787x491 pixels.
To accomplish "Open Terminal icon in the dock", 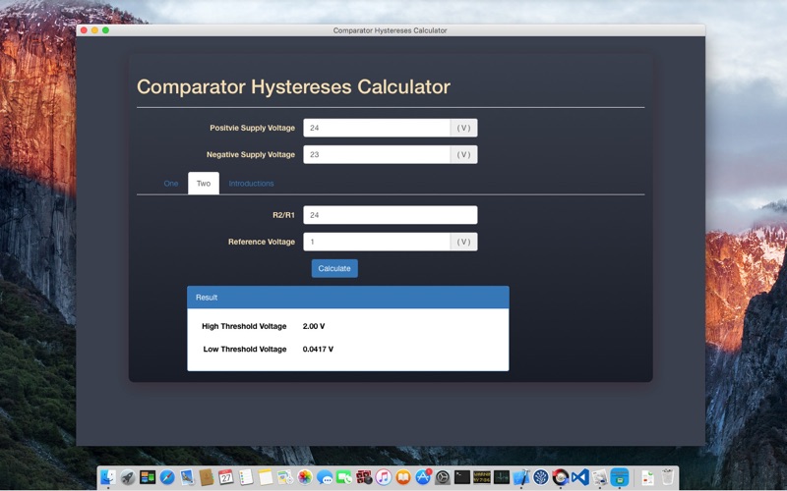I will click(462, 477).
